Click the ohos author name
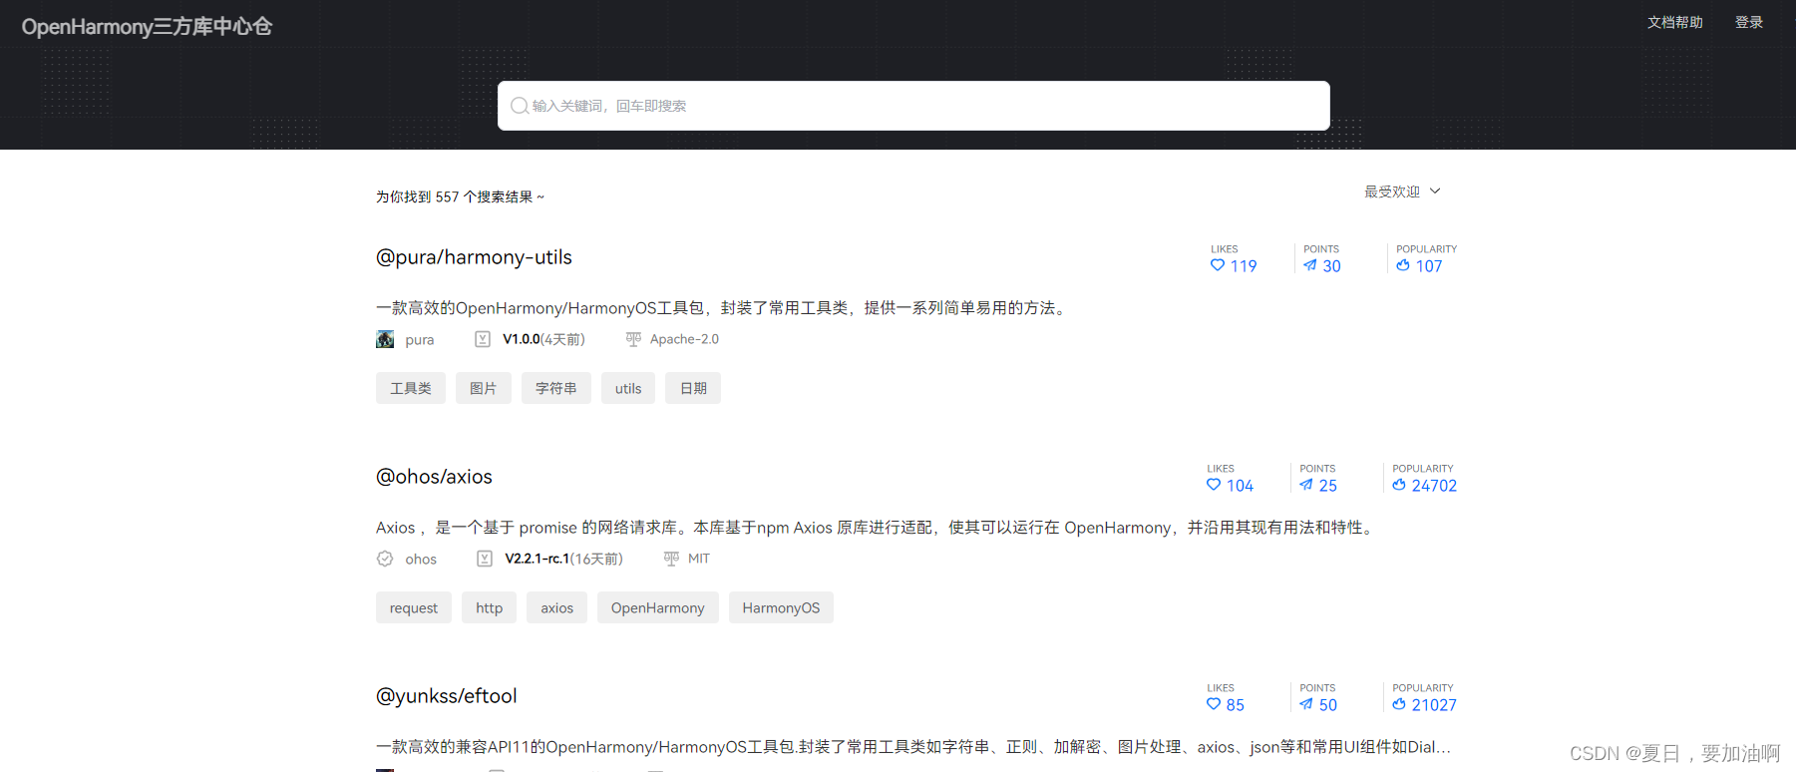This screenshot has width=1796, height=772. [421, 560]
